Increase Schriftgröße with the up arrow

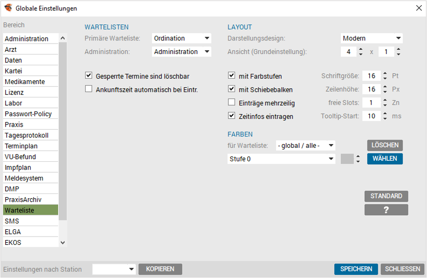coord(385,74)
